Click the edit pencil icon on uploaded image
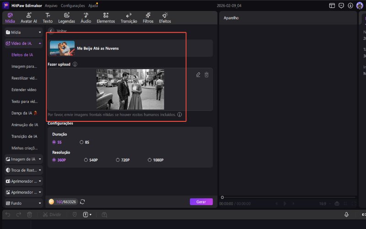The height and width of the screenshot is (229, 366). coord(198,75)
